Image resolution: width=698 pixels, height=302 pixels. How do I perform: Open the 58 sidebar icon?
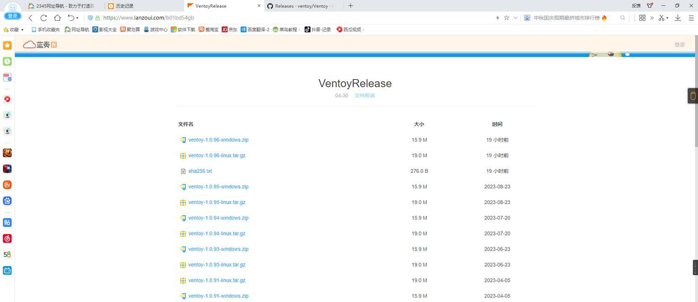[7, 255]
